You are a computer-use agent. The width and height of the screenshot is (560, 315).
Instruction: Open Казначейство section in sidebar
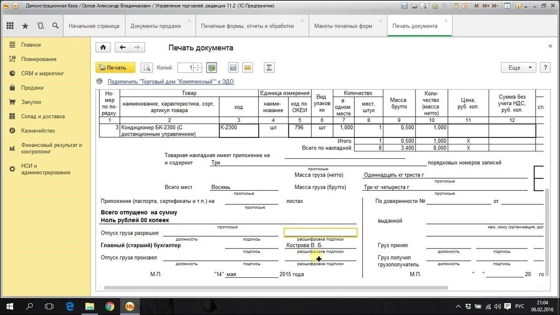point(38,131)
